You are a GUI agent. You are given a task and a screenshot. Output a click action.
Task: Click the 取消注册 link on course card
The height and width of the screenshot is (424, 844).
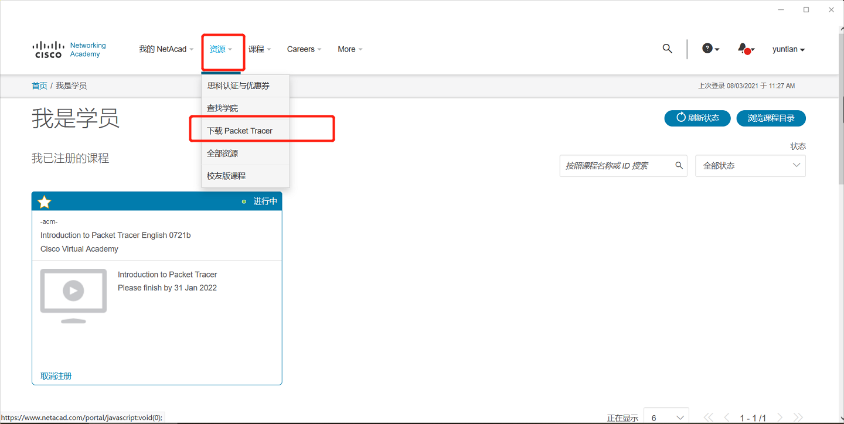point(56,376)
